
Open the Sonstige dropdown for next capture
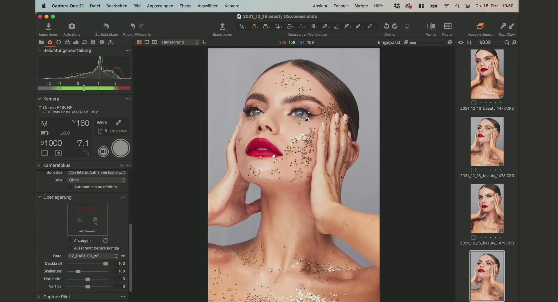97,173
